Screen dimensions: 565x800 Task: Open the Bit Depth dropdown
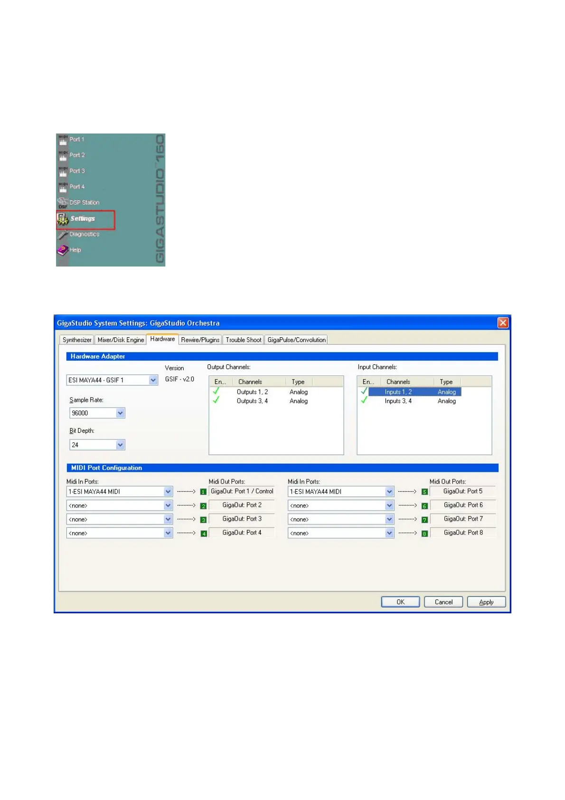click(x=120, y=445)
